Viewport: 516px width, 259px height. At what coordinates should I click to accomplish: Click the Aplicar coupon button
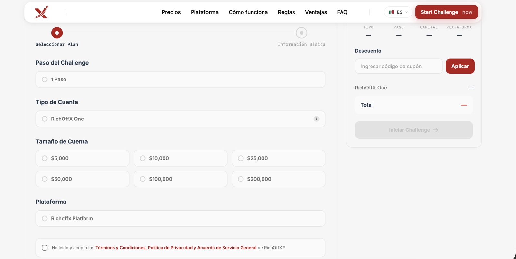click(x=460, y=66)
